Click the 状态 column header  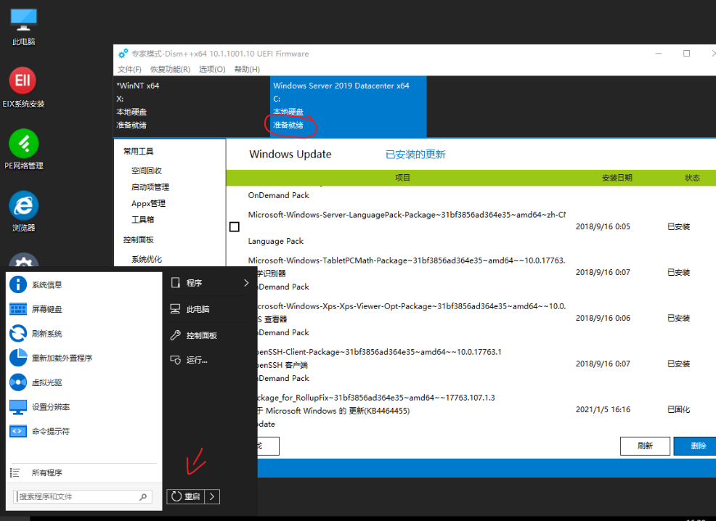coord(692,178)
